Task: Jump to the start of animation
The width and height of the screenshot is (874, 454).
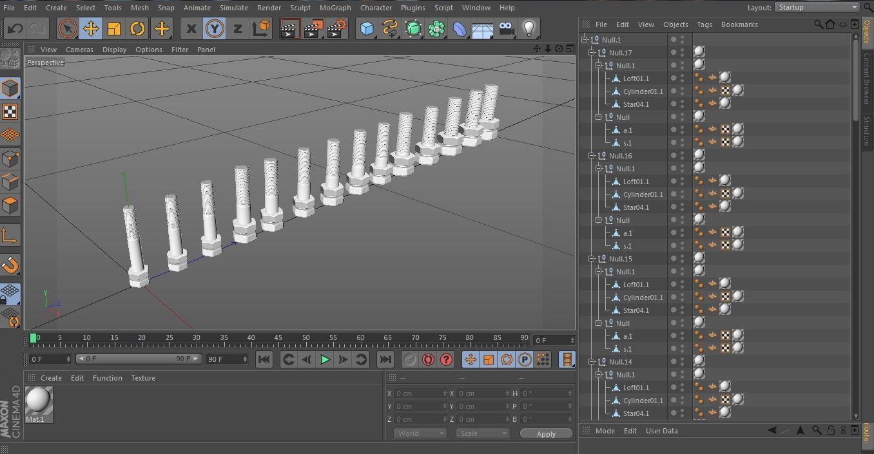Action: coord(264,360)
